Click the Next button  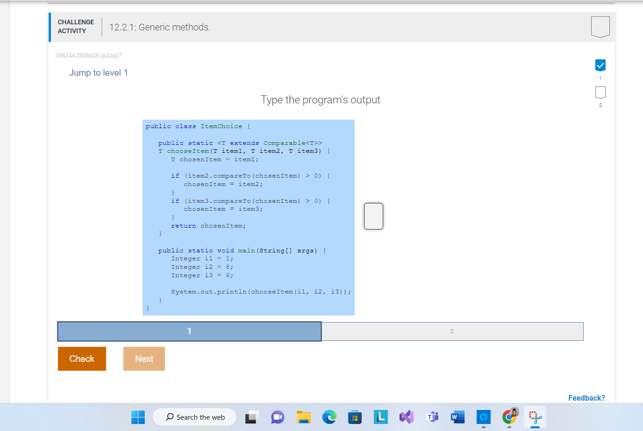click(x=144, y=359)
